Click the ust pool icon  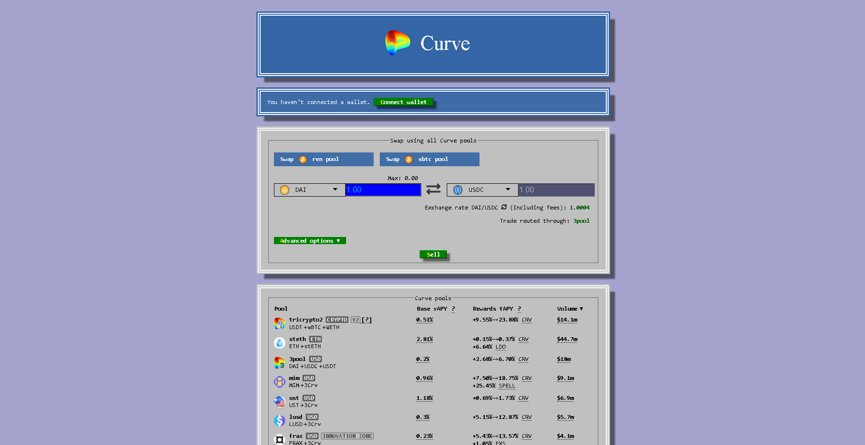(x=280, y=402)
